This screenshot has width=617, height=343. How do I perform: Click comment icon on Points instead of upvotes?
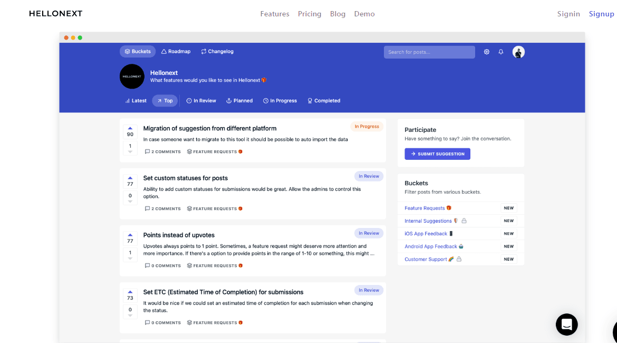click(147, 266)
